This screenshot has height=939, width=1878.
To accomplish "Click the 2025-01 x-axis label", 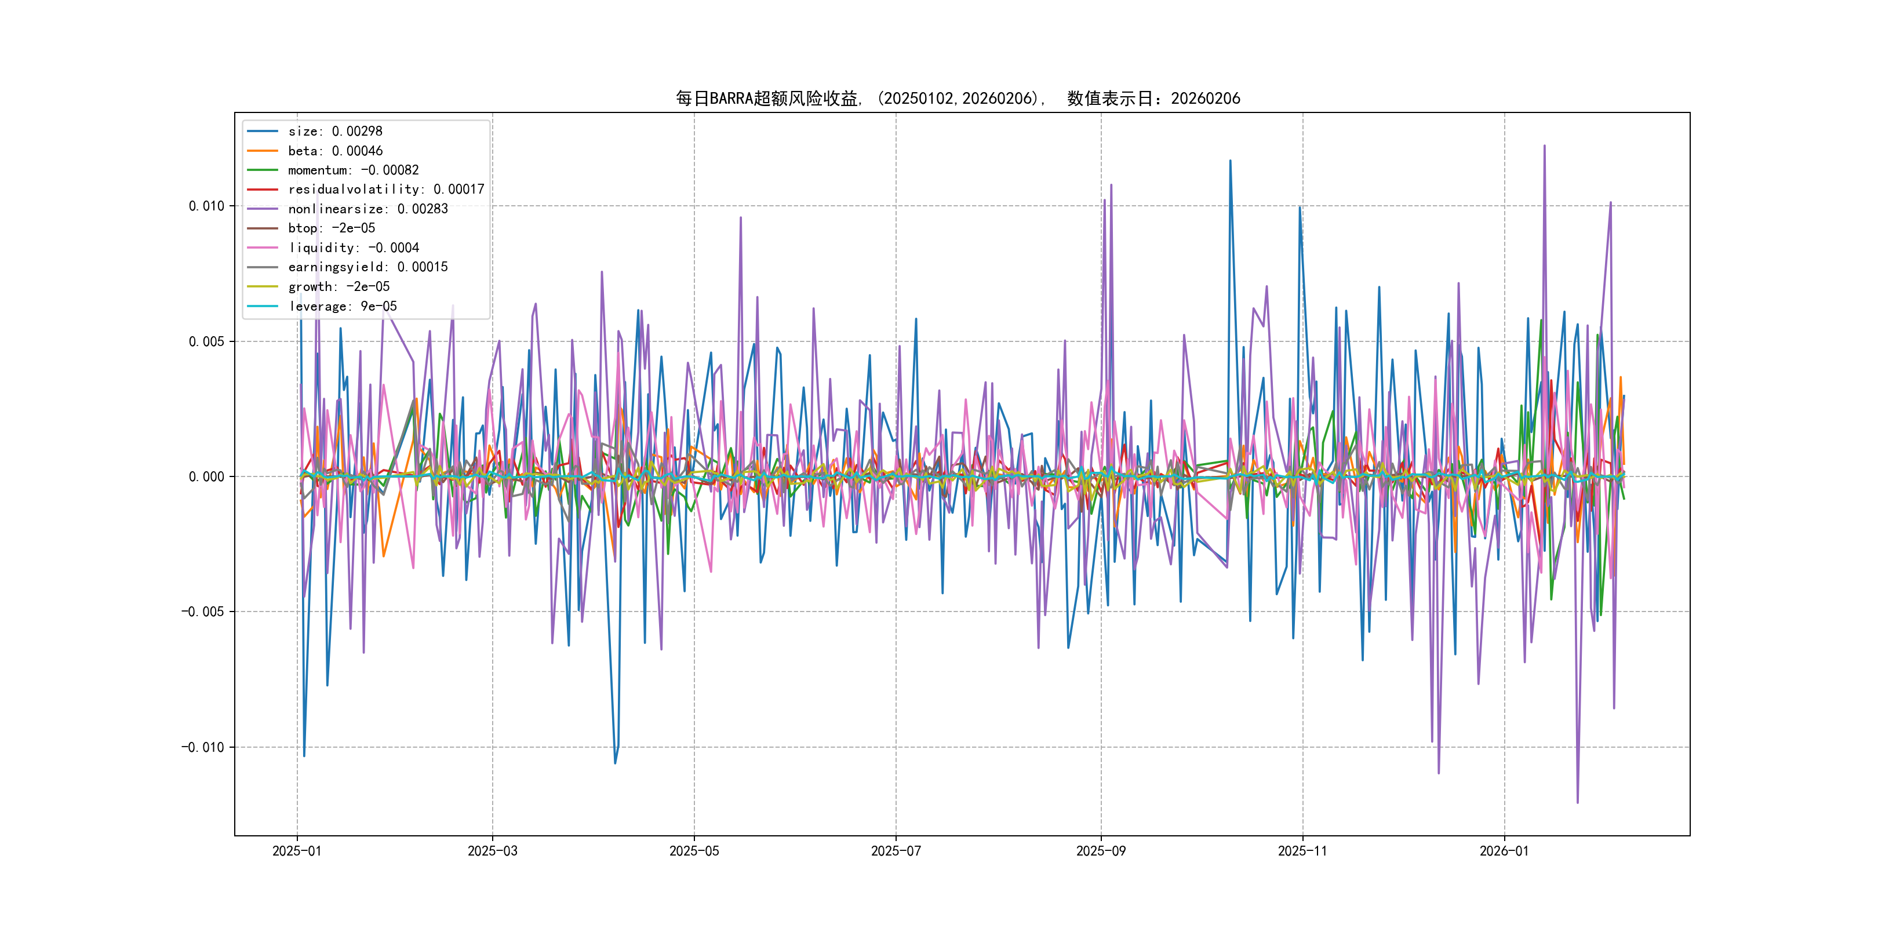I will [297, 851].
